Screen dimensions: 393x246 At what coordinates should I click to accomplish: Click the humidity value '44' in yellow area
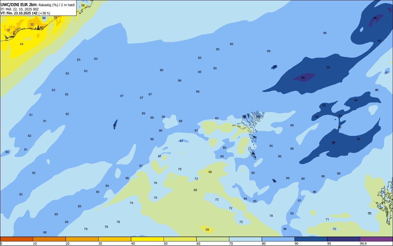(x=21, y=44)
